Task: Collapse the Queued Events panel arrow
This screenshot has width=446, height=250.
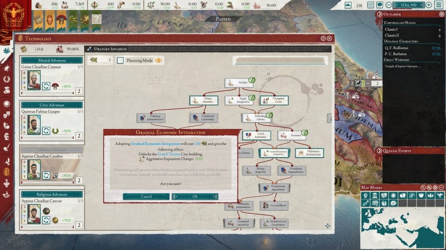Action: pyautogui.click(x=379, y=151)
